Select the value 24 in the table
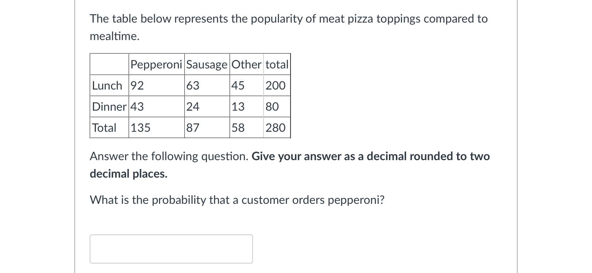 193,107
